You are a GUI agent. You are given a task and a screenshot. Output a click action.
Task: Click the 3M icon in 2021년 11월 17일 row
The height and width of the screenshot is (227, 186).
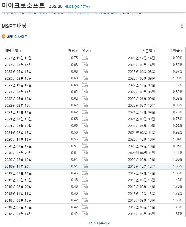85,112
